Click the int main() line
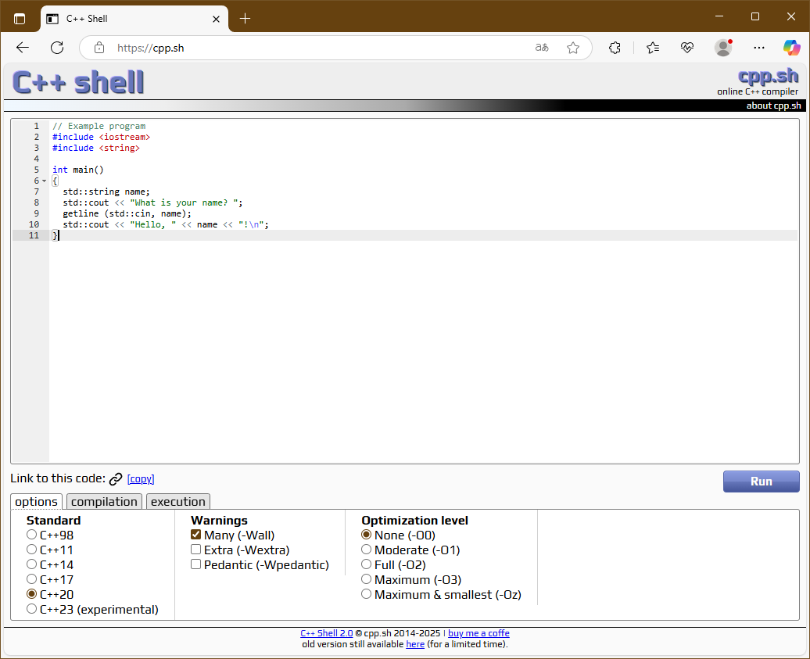The height and width of the screenshot is (659, 810). tap(78, 170)
